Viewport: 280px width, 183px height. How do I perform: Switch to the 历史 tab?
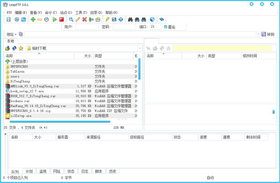112,171
